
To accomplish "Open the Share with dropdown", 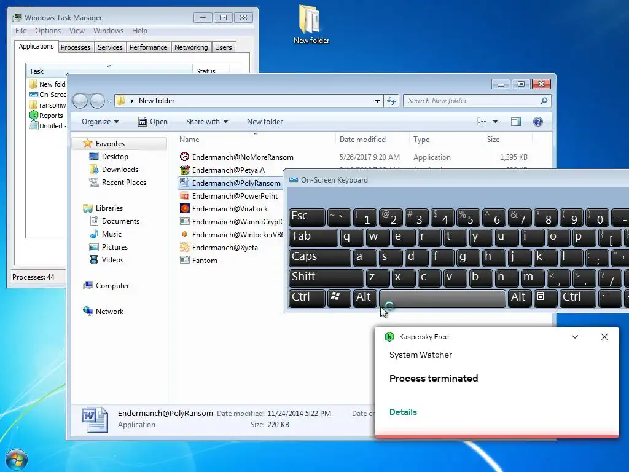I will [206, 122].
